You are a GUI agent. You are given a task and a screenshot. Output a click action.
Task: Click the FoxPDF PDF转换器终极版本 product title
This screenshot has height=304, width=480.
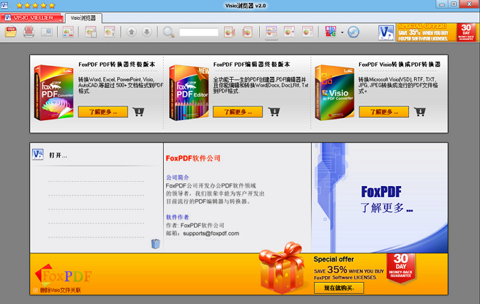(117, 64)
